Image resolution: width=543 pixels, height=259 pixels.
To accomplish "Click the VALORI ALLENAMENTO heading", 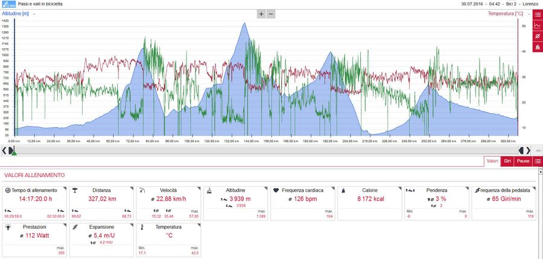I will tap(34, 175).
